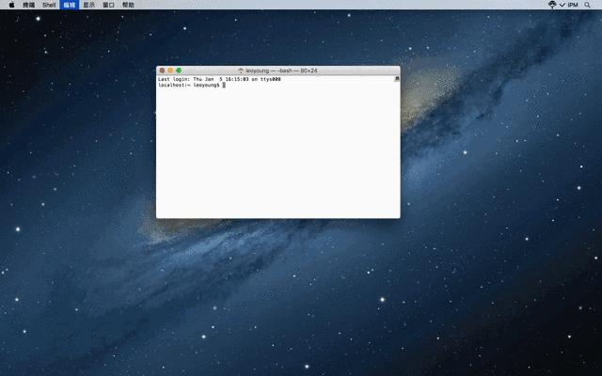Click the leoyoung — -bash — 80×24 title

coord(282,70)
